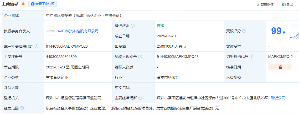Click the orange bell alert icon

pos(23,4)
